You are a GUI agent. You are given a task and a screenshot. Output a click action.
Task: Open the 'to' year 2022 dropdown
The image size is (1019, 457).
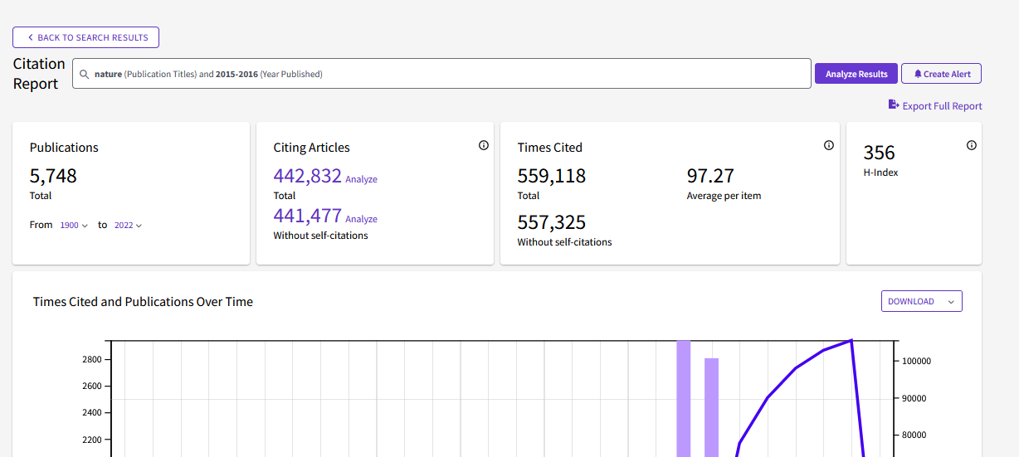click(x=128, y=226)
